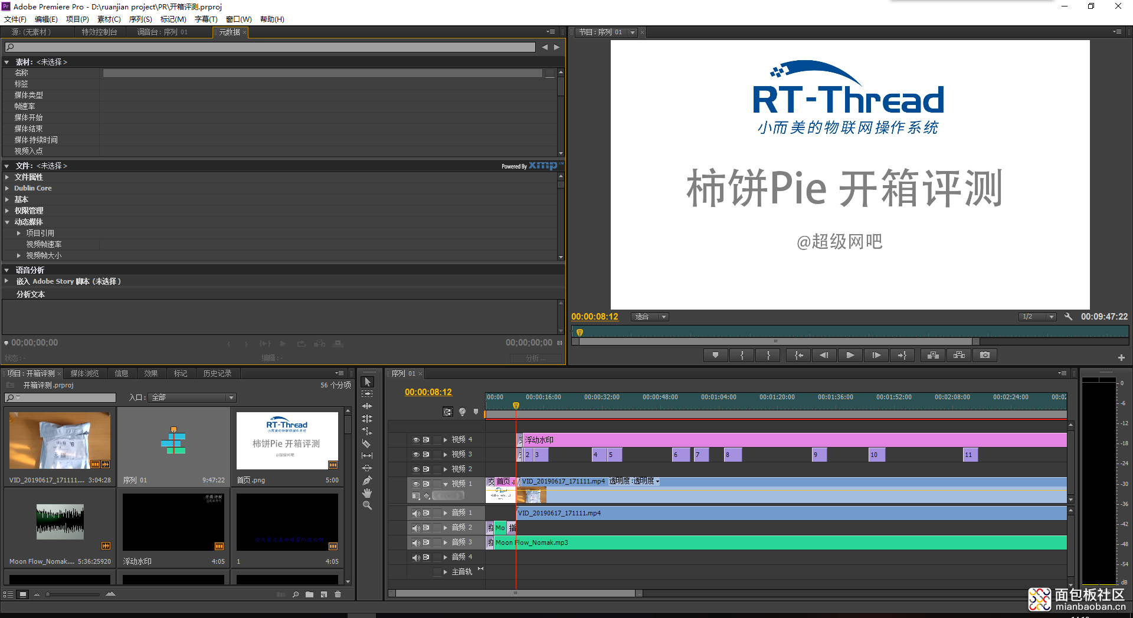The width and height of the screenshot is (1133, 618).
Task: Select the Selection arrow tool
Action: pos(367,382)
